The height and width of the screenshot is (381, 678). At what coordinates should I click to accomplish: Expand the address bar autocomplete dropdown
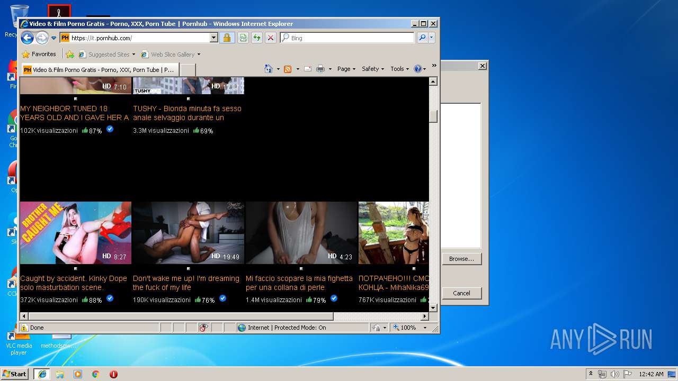pos(214,38)
